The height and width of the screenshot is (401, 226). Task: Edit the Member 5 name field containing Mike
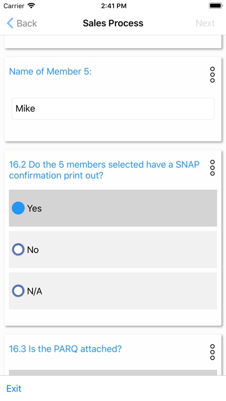coord(113,109)
